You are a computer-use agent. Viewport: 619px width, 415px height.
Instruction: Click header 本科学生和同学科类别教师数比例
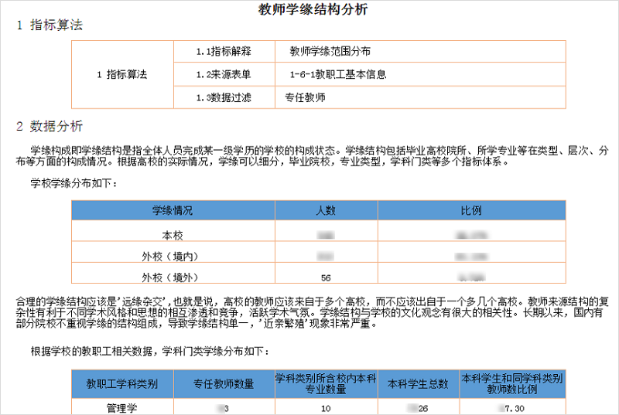(512, 384)
